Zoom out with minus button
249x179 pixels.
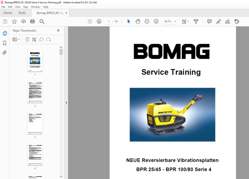point(147,22)
